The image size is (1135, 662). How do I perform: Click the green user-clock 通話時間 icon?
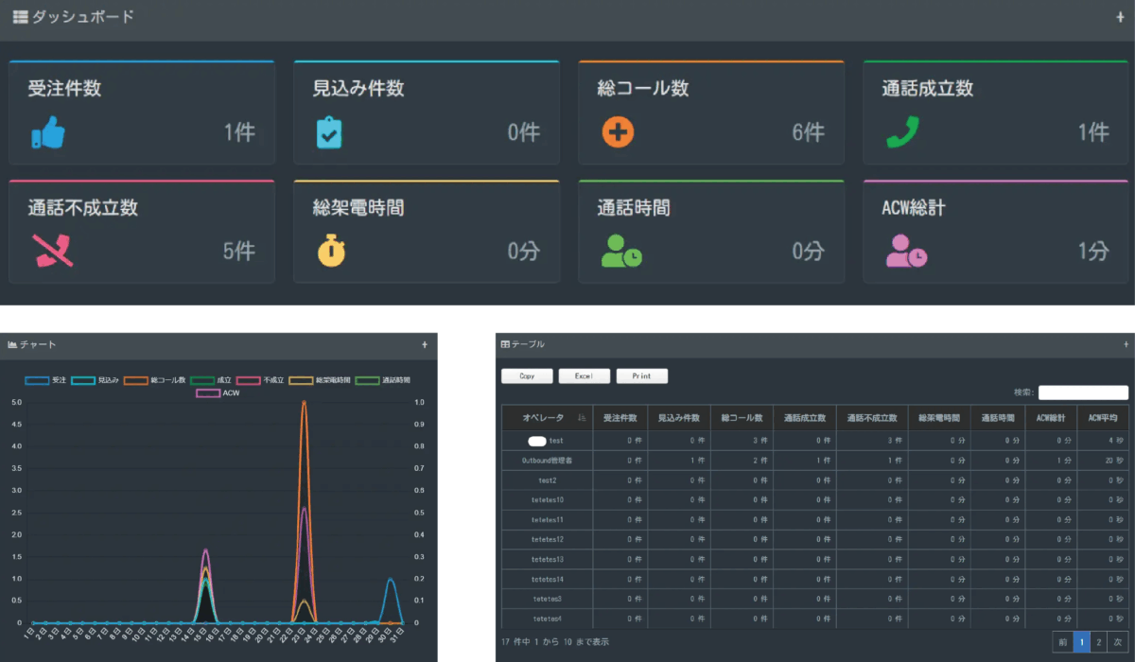[x=621, y=251]
